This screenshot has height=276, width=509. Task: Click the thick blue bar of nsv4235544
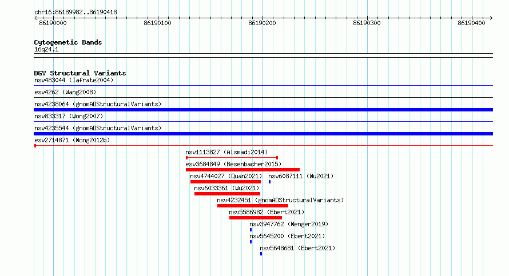263,134
